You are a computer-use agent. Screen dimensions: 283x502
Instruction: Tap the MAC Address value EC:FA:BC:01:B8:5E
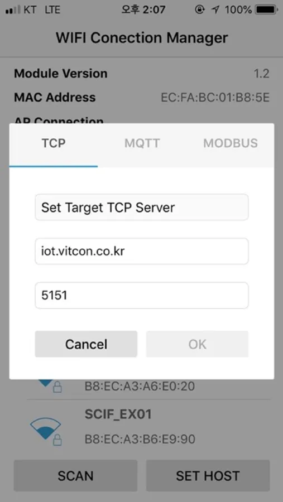pyautogui.click(x=215, y=97)
